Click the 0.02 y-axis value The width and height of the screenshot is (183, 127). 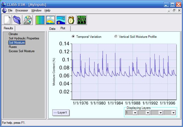click(64, 92)
